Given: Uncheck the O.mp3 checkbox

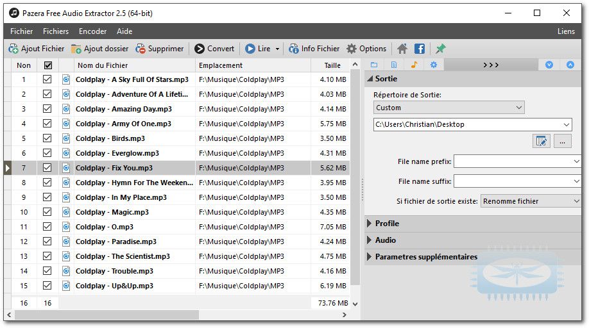Looking at the screenshot, I should pos(47,226).
